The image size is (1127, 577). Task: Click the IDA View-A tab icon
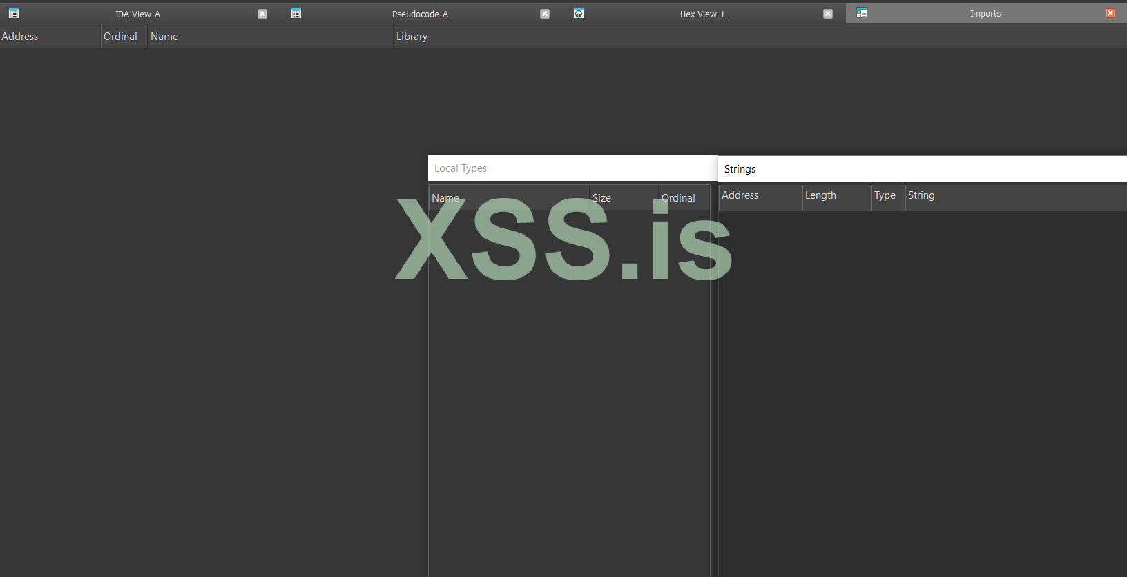pos(14,13)
